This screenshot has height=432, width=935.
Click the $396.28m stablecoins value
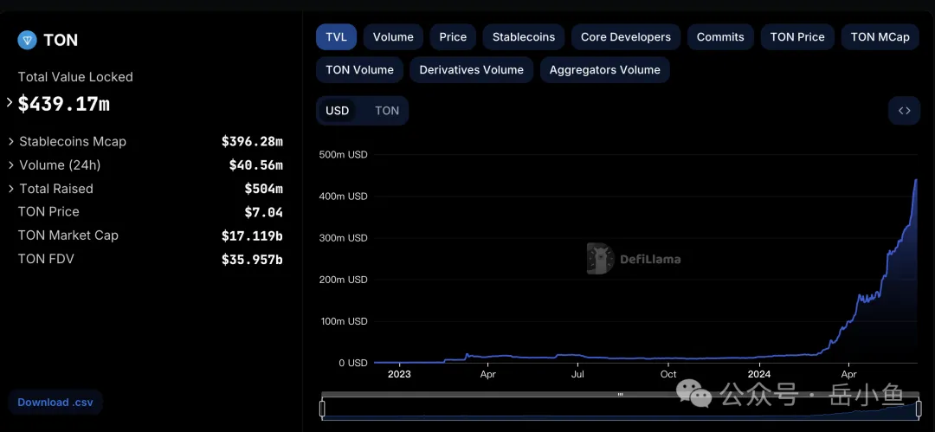point(252,141)
